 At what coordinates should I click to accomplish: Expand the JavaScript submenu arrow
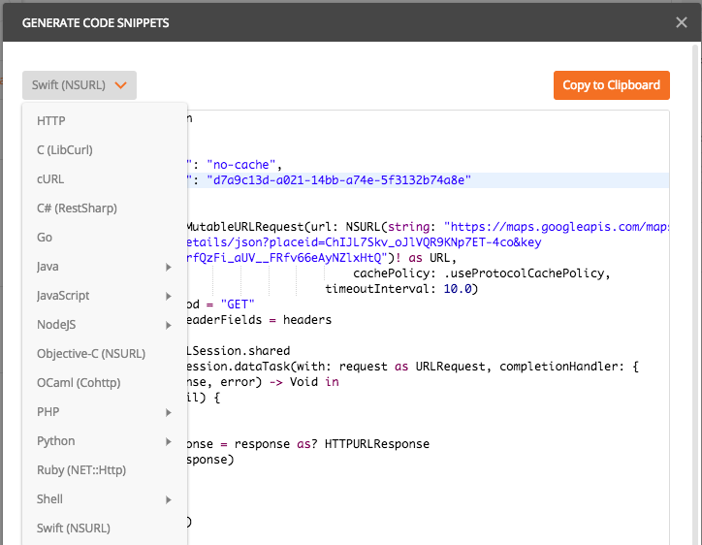[x=169, y=296]
